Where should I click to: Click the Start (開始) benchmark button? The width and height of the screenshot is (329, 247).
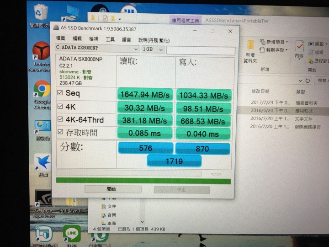click(113, 189)
